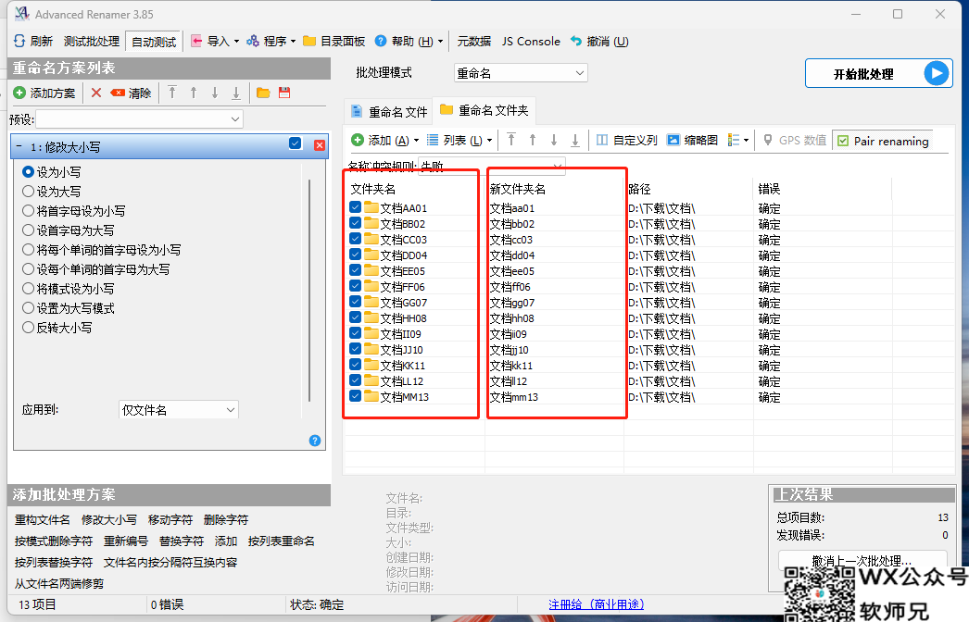Open the 批处理模式 重命名 dropdown
This screenshot has height=622, width=969.
coord(521,73)
